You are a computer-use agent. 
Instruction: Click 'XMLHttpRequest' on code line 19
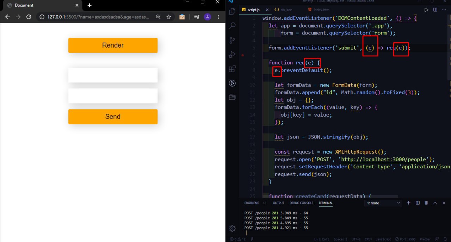click(356, 152)
